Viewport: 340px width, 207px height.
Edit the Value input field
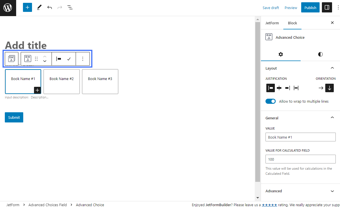(x=301, y=137)
